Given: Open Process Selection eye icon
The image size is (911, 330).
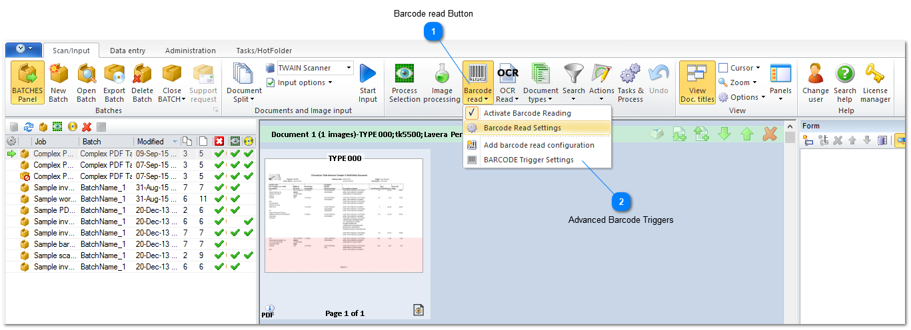Looking at the screenshot, I should pos(405,74).
